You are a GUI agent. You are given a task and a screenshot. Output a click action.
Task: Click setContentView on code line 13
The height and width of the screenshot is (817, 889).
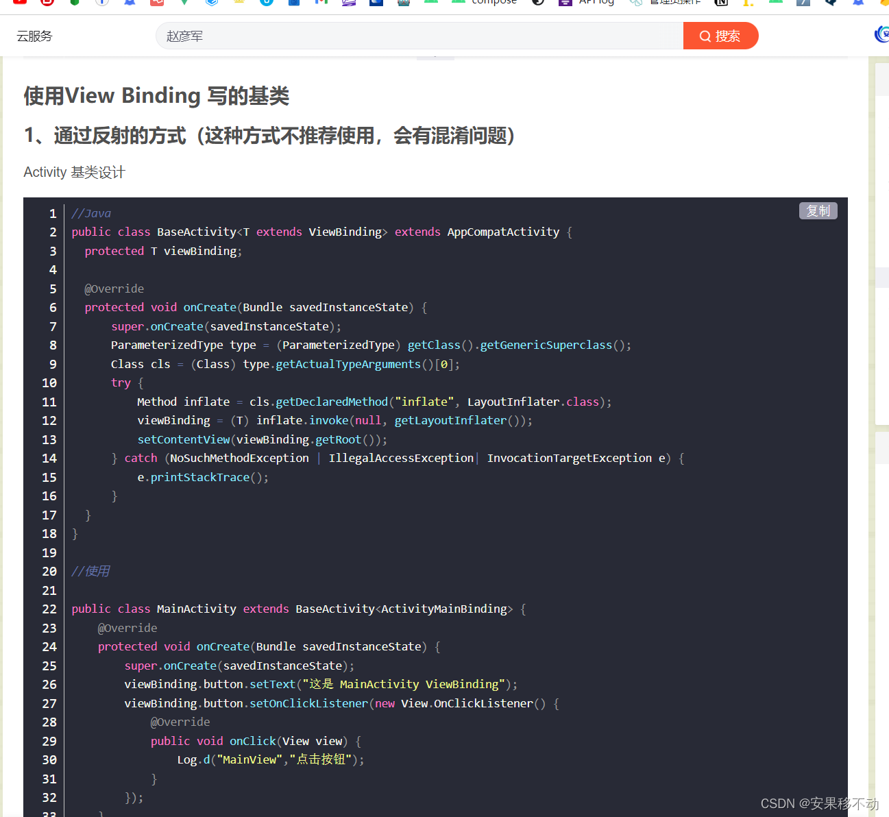[183, 439]
